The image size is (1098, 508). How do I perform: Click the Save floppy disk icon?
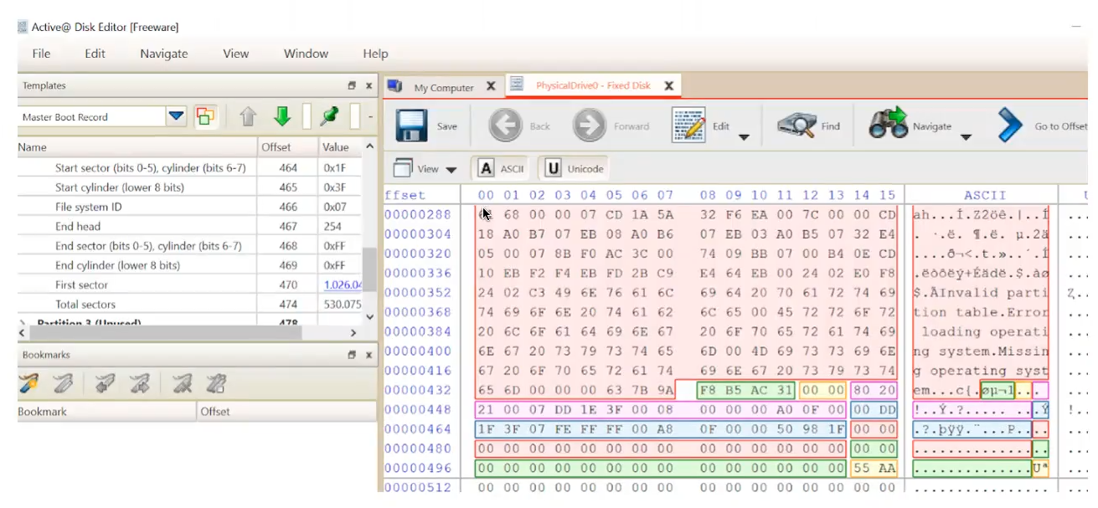click(x=412, y=126)
